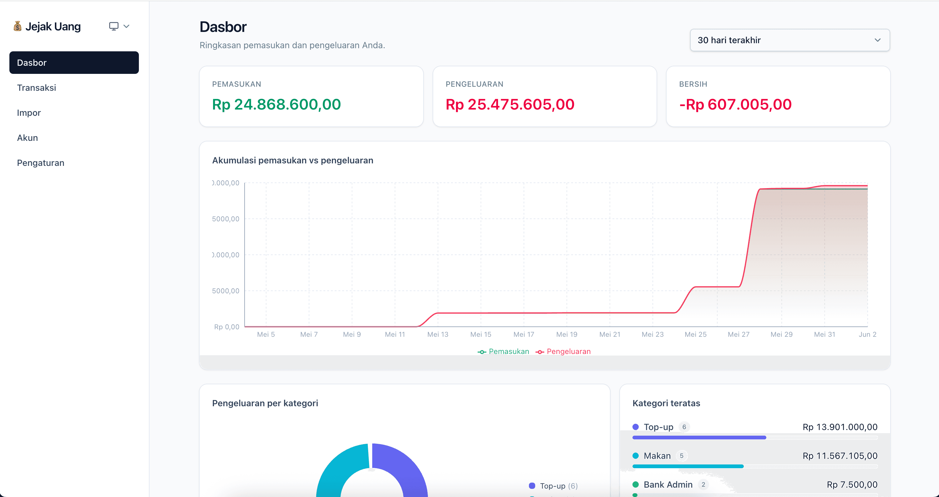939x497 pixels.
Task: Click the Pengeluaran legend marker icon
Action: (540, 352)
